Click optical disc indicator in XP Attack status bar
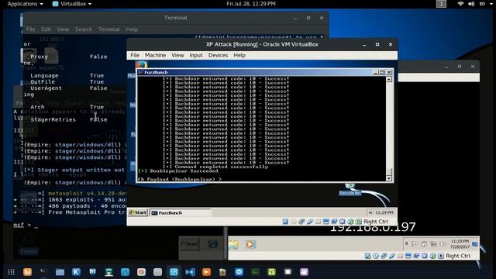 [x=294, y=222]
